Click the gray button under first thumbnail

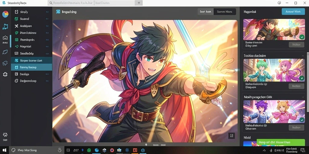click(x=296, y=45)
